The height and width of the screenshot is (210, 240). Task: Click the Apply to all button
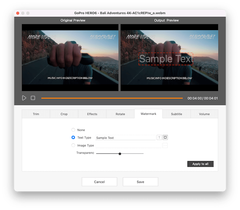click(x=200, y=164)
